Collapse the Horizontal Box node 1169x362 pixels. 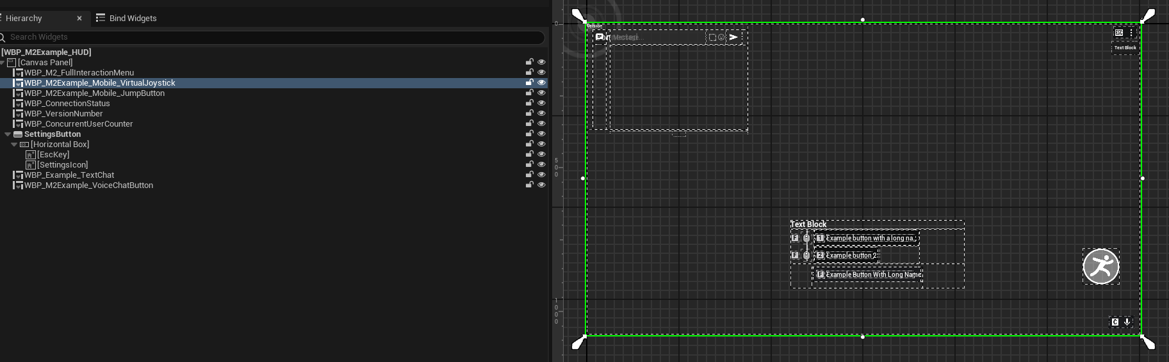[14, 145]
